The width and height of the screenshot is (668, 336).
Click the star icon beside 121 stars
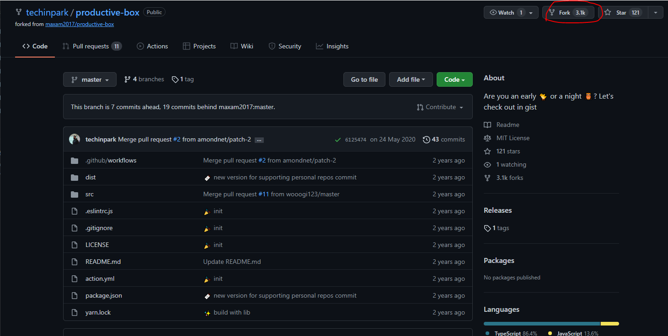click(x=487, y=151)
